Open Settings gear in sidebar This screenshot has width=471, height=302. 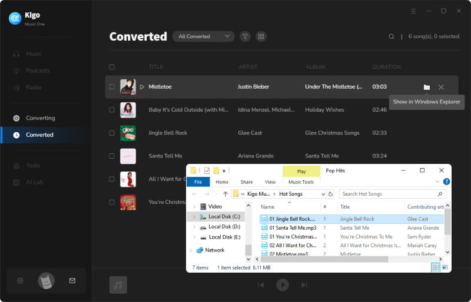click(x=20, y=281)
